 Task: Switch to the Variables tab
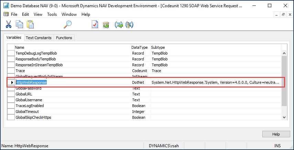point(14,37)
